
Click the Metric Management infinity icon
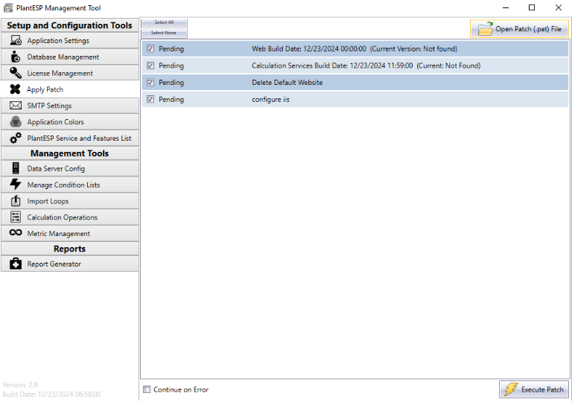point(16,233)
